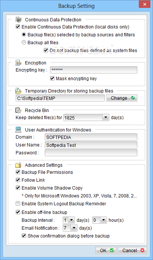Click the green refresh icon on Change

pyautogui.click(x=133, y=98)
